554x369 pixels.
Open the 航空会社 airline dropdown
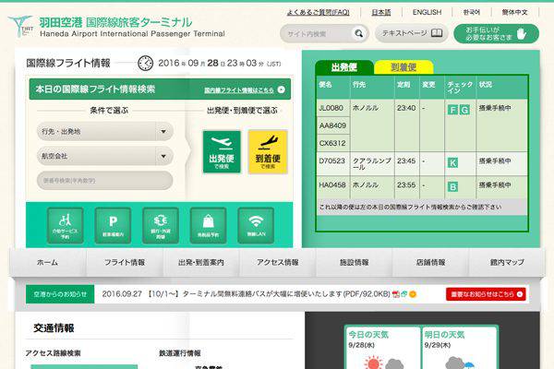(105, 156)
